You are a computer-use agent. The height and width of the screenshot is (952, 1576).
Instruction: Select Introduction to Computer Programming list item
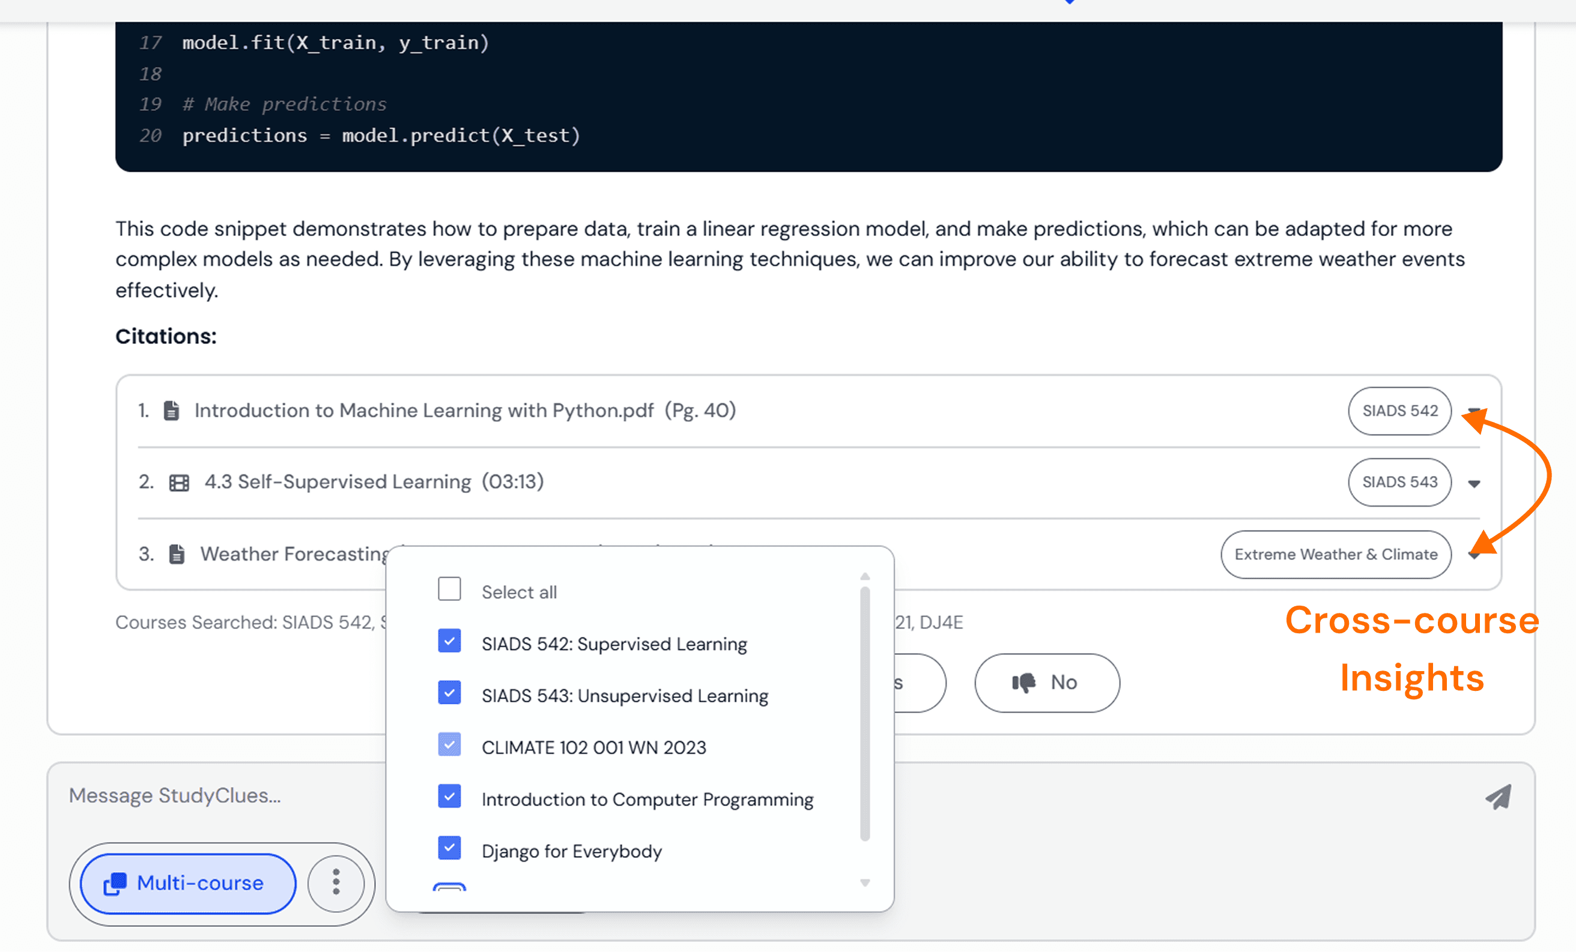pos(647,799)
